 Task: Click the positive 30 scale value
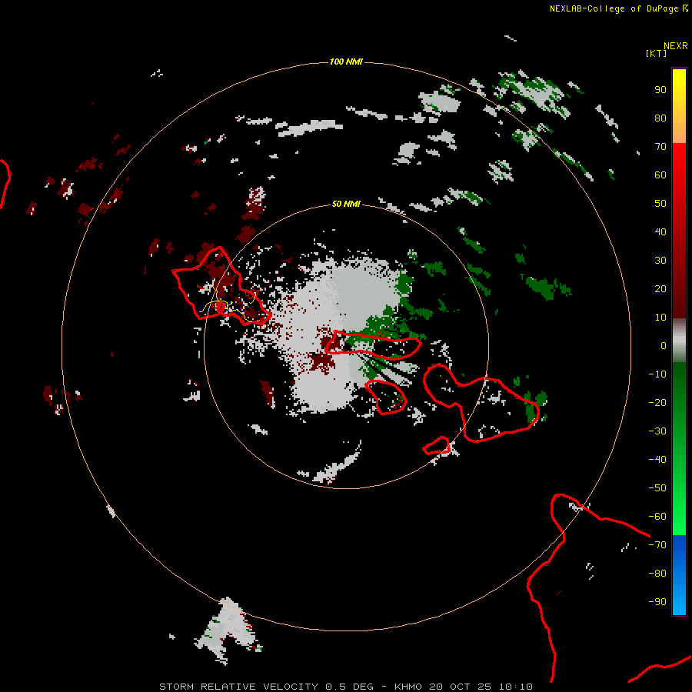pos(660,261)
